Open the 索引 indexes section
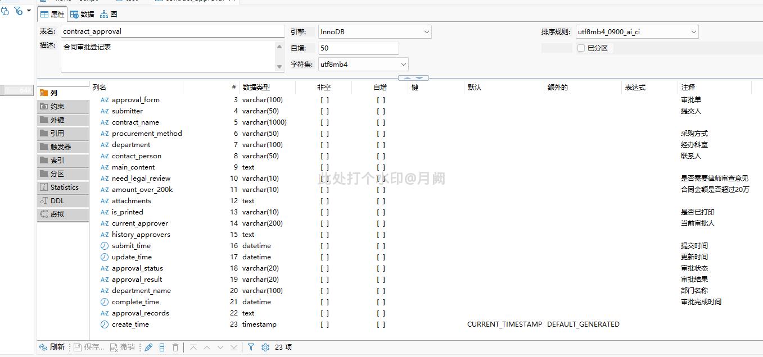 (57, 161)
